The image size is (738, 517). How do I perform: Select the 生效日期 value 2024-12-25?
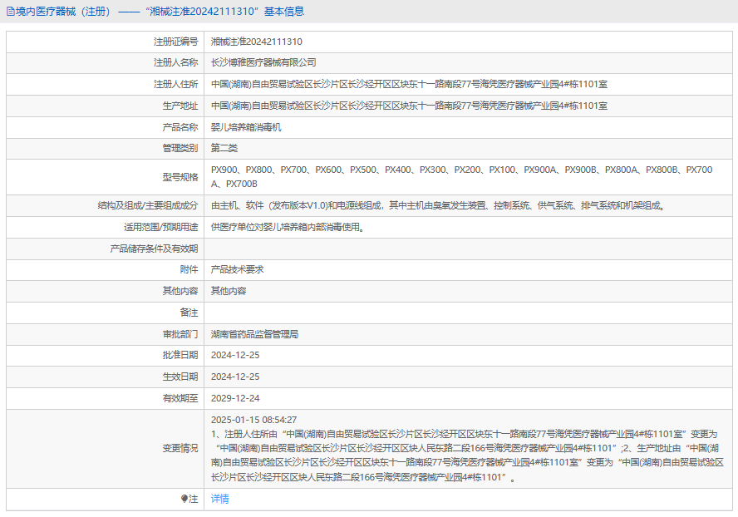[x=235, y=377]
